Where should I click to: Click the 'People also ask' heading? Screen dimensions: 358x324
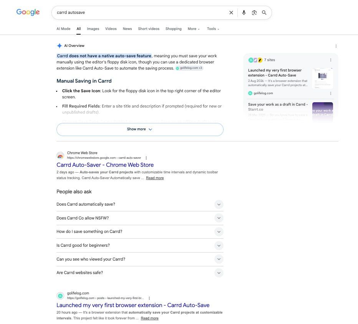tap(74, 192)
